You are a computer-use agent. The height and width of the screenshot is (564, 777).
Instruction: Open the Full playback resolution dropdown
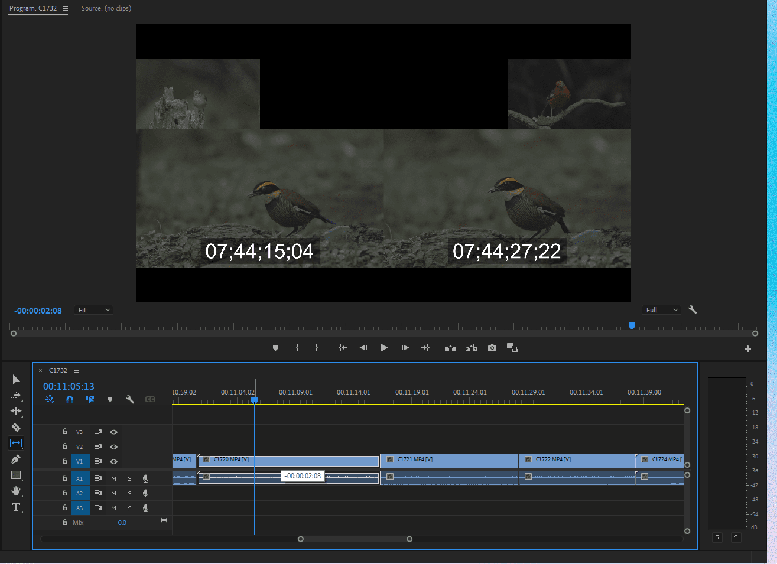[x=661, y=309]
